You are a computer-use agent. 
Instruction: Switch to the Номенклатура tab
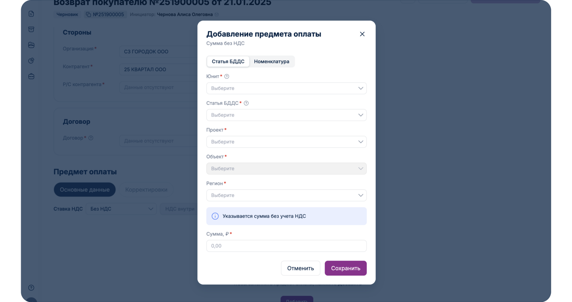tap(271, 62)
